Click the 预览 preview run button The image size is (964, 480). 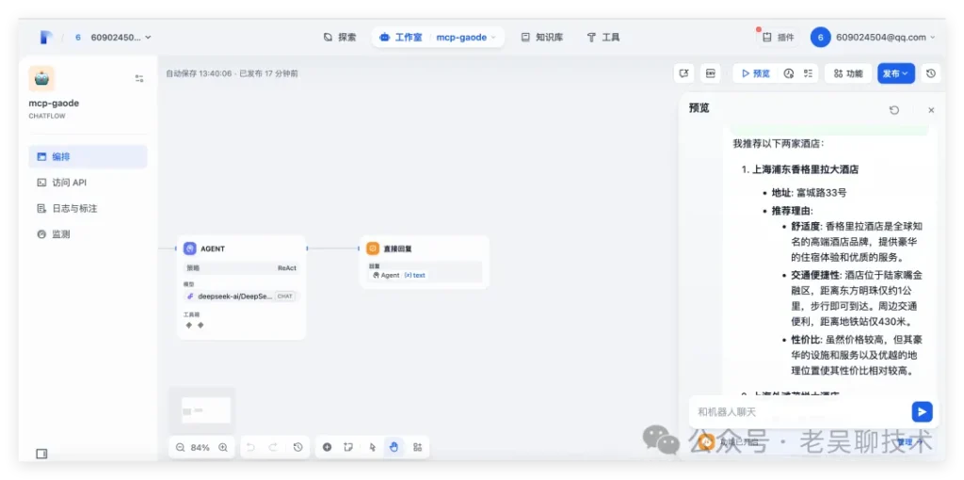(x=755, y=73)
